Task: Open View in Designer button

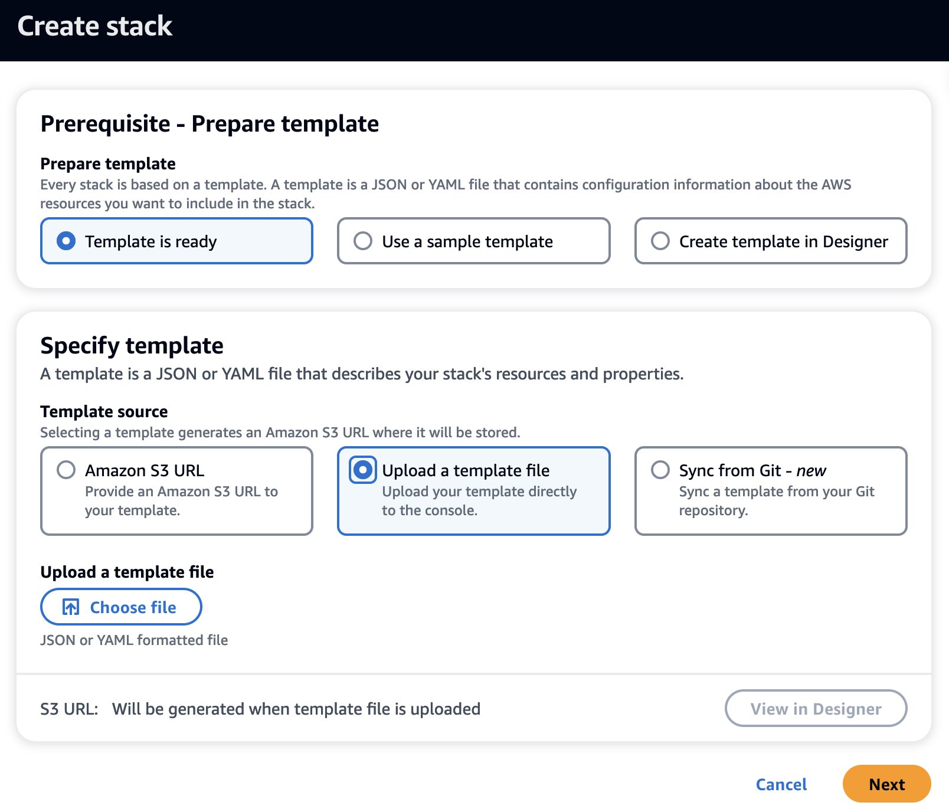Action: (x=816, y=708)
